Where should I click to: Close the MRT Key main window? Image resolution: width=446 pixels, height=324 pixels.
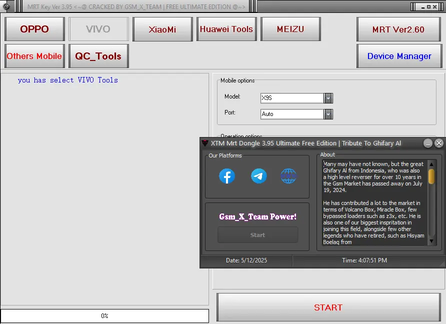click(x=434, y=7)
